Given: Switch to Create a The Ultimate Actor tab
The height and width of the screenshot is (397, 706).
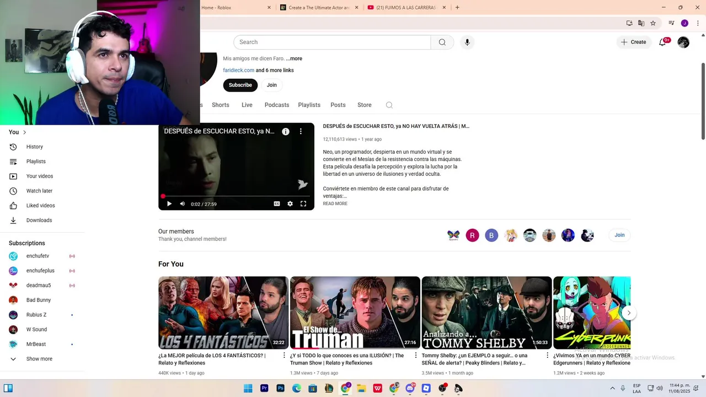Looking at the screenshot, I should pyautogui.click(x=319, y=8).
